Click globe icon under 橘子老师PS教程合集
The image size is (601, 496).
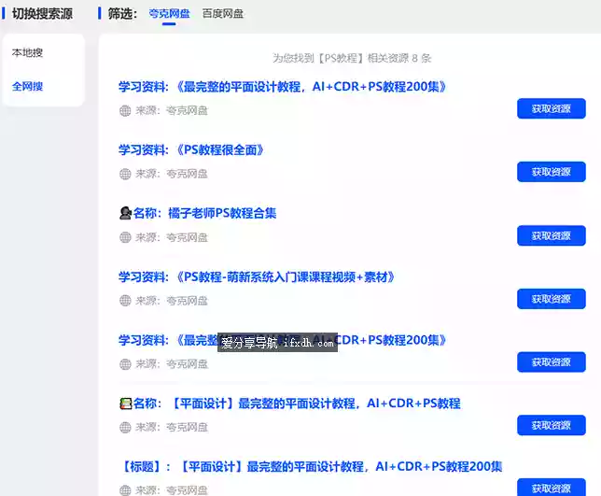tap(125, 237)
